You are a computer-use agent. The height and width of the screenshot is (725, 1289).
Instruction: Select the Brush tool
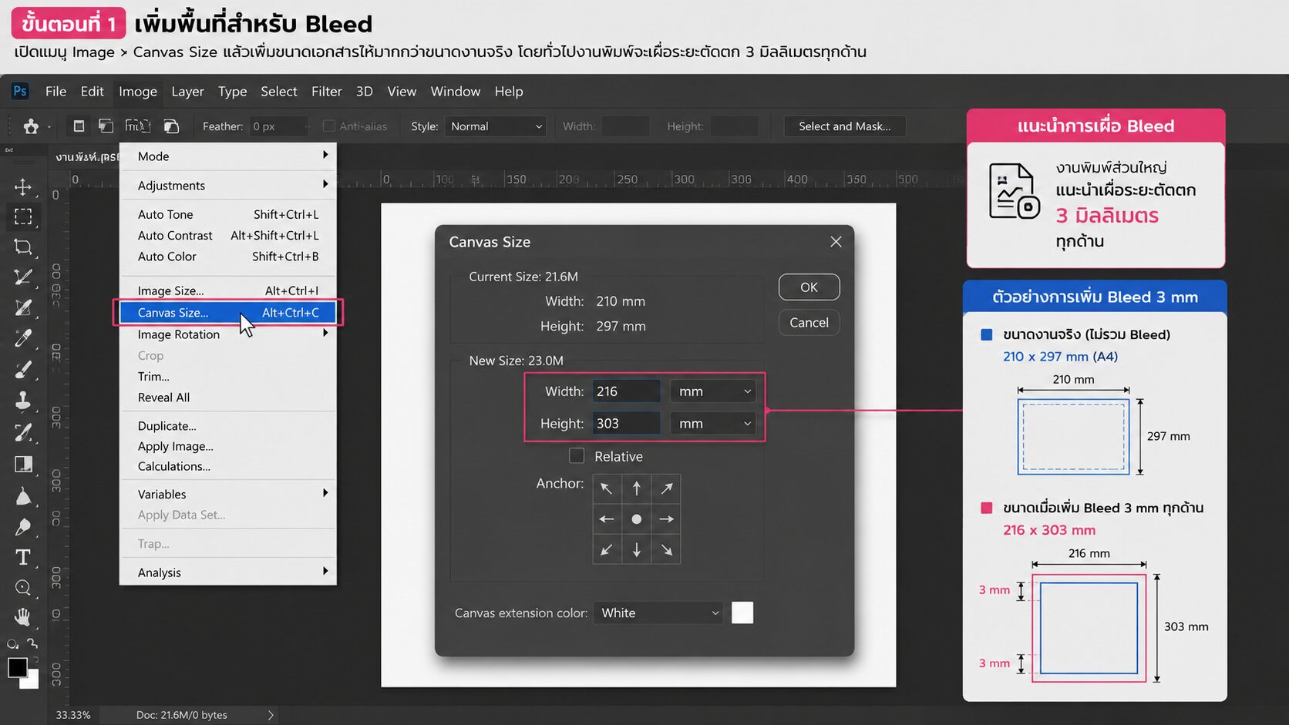click(x=23, y=370)
